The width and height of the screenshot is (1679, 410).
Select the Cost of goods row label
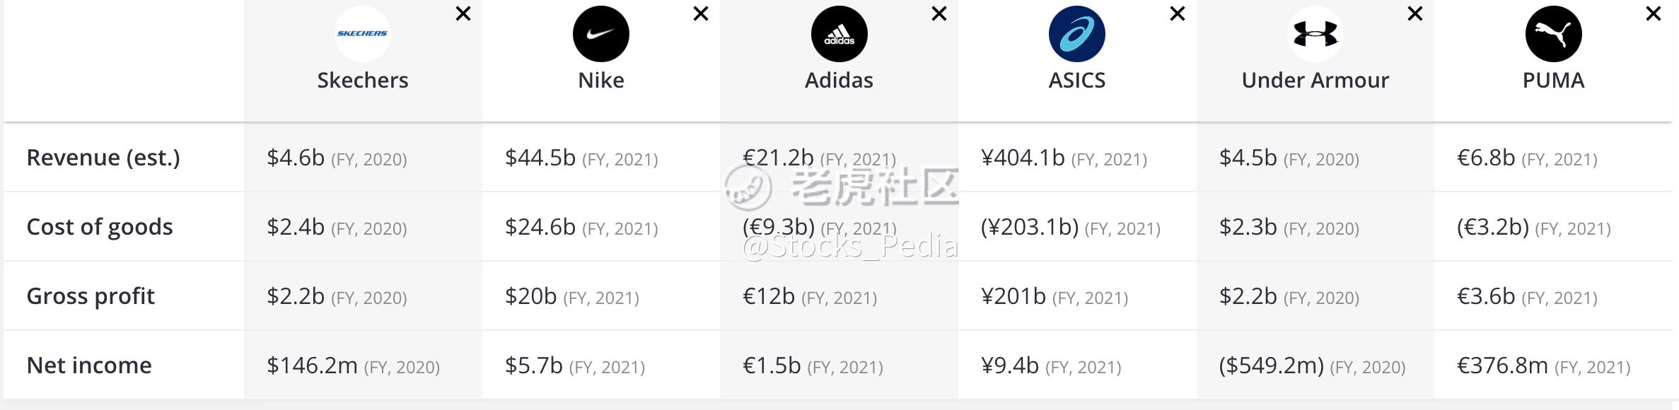pyautogui.click(x=100, y=227)
